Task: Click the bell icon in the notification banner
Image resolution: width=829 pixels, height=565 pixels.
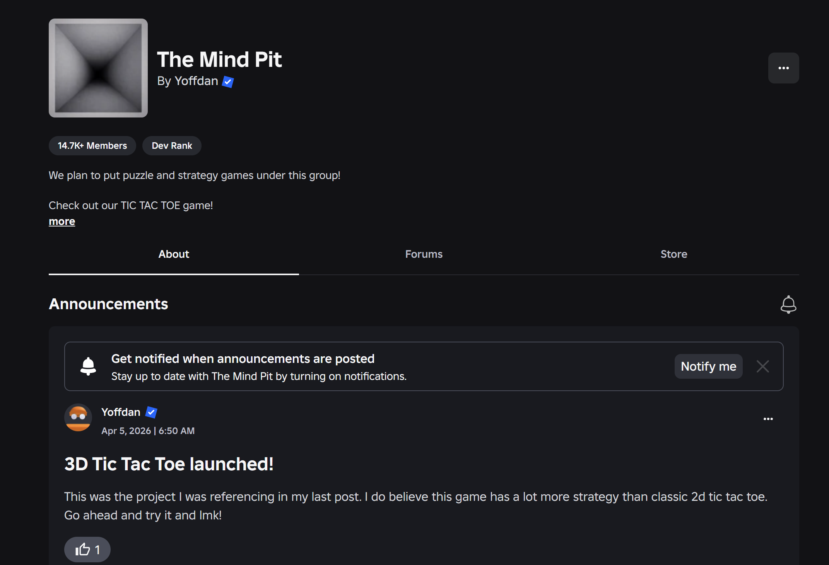Action: tap(88, 366)
